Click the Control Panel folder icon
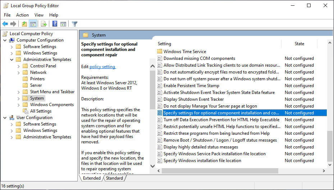The width and height of the screenshot is (334, 190). click(x=25, y=66)
